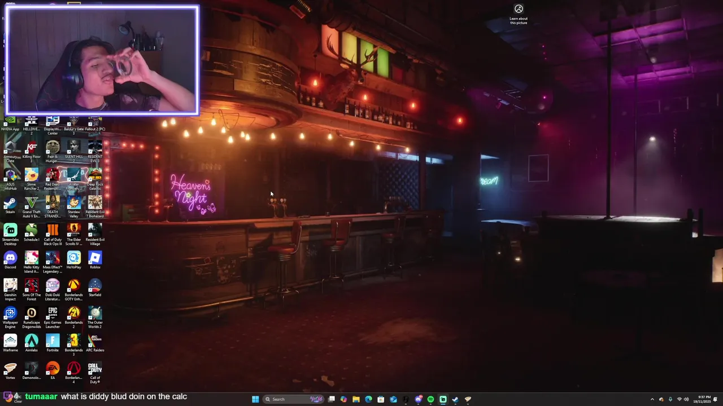This screenshot has width=723, height=406.
Task: Click the Warframe desktop shortcut
Action: pos(10,343)
